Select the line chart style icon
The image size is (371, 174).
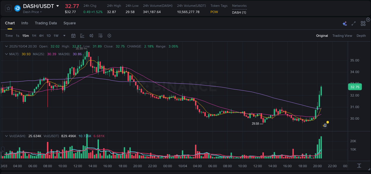point(82,35)
